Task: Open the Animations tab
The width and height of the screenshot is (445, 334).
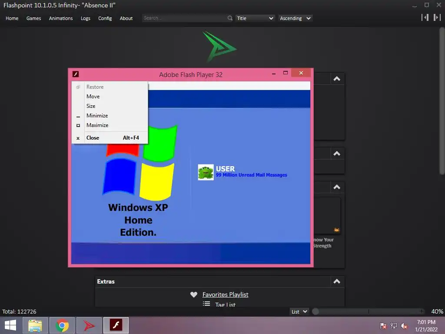Action: click(x=61, y=18)
